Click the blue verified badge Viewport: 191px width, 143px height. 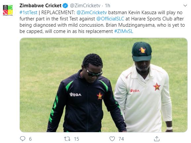point(65,6)
